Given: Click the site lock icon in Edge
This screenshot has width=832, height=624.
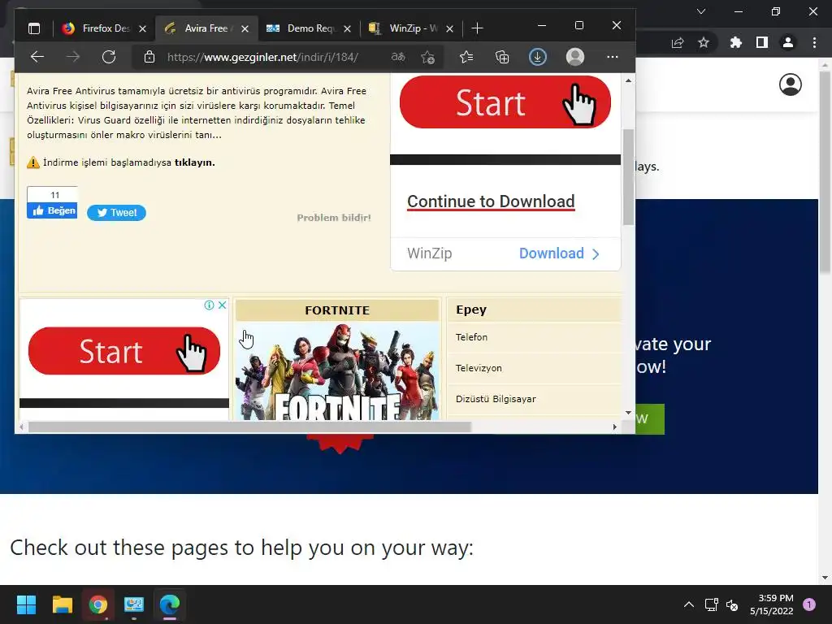Looking at the screenshot, I should point(149,57).
